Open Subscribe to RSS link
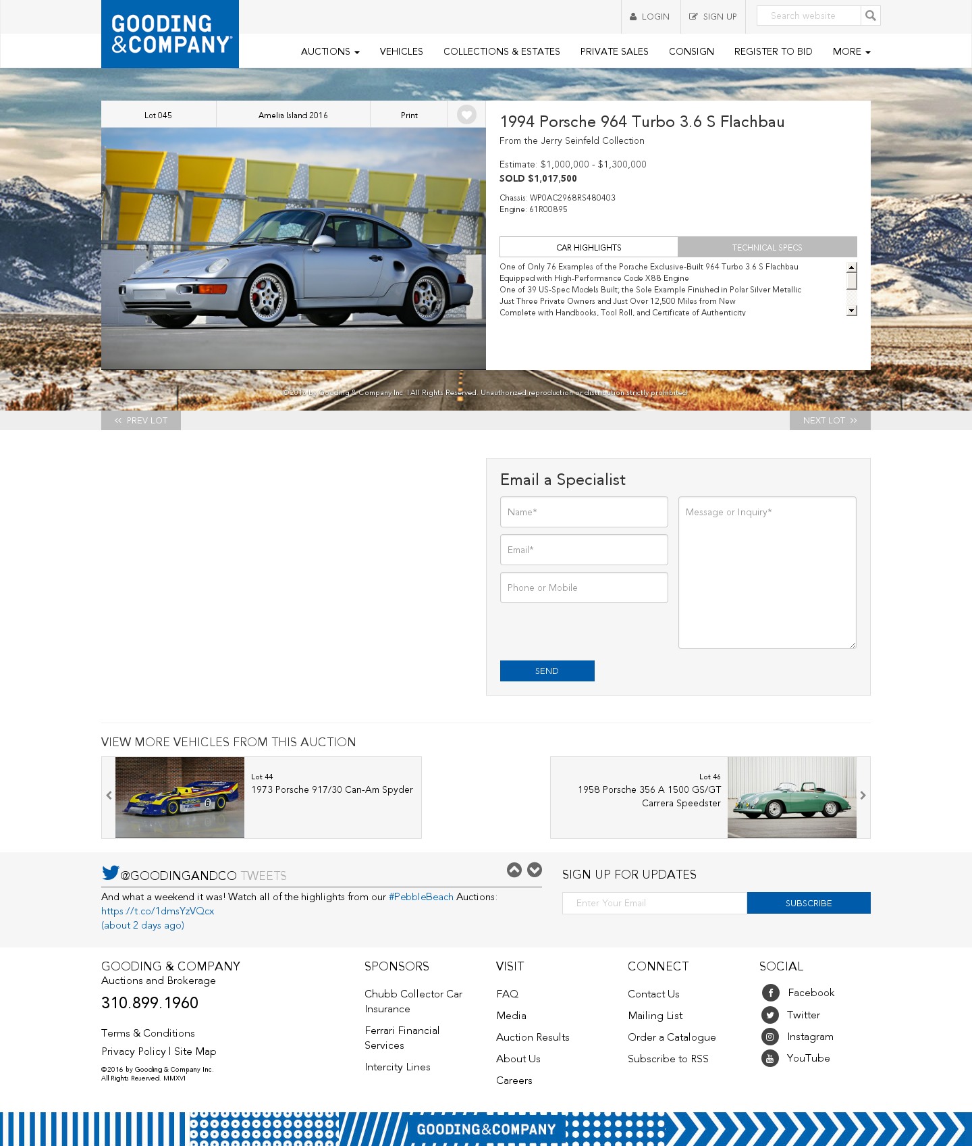Viewport: 972px width, 1146px height. pos(668,1059)
